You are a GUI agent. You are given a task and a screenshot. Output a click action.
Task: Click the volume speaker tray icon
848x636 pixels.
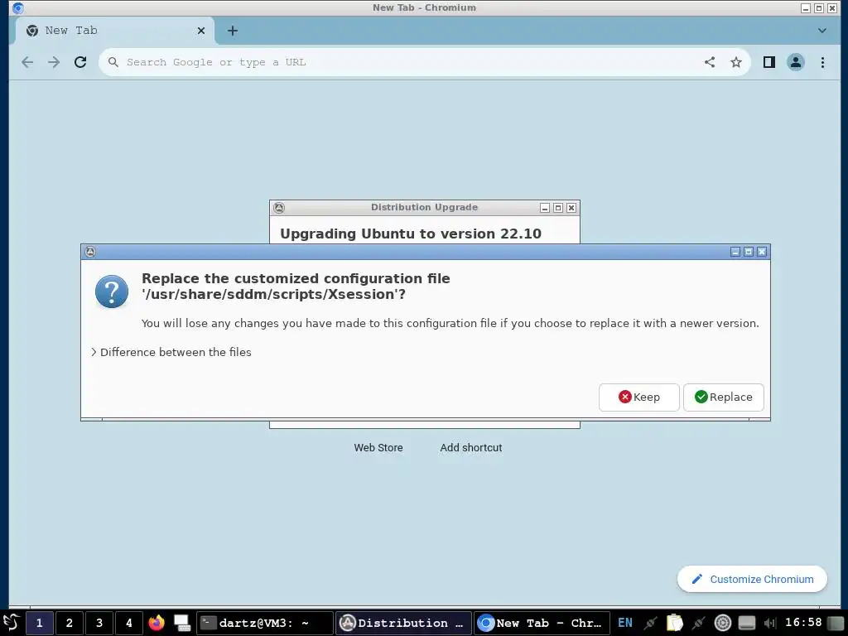point(770,623)
